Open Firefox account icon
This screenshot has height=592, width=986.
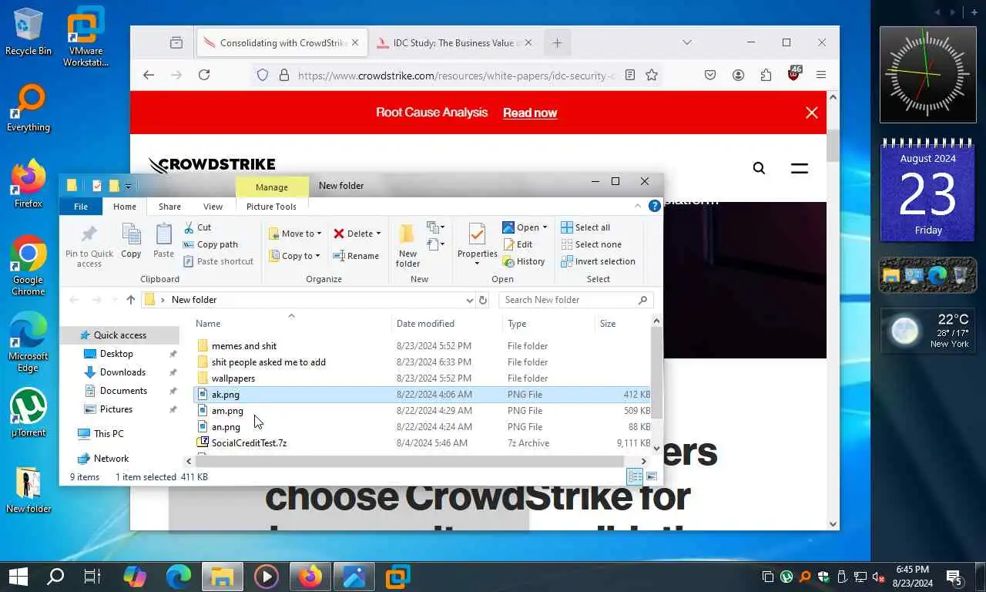click(x=738, y=75)
